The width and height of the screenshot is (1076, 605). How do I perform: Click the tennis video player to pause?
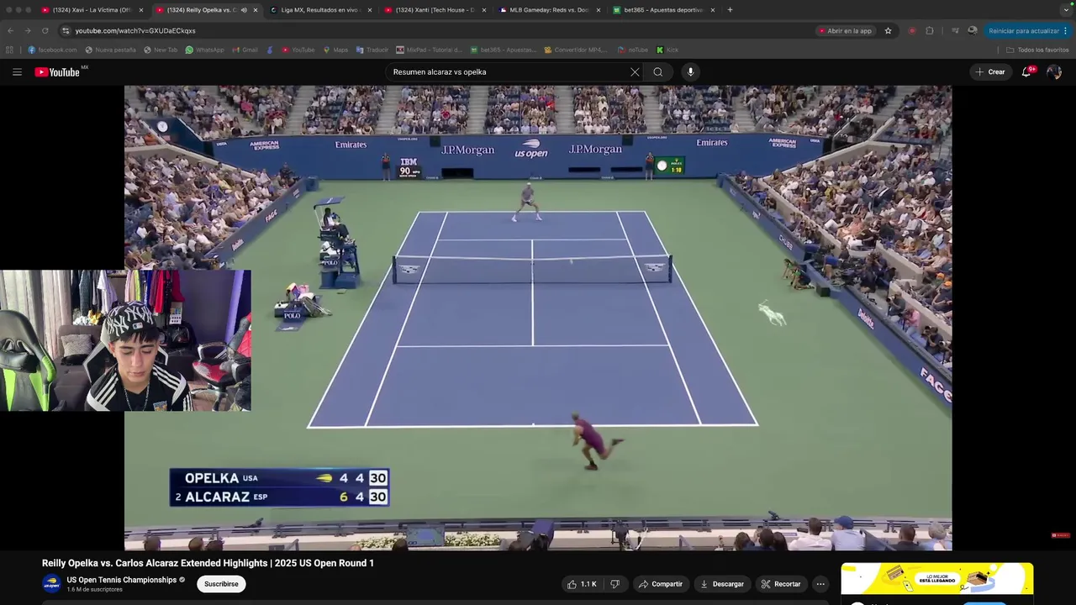[x=538, y=318]
